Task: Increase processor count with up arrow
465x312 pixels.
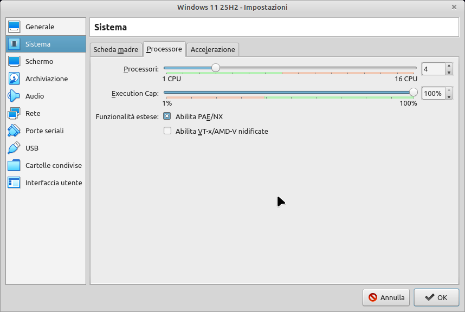Action: (x=449, y=66)
